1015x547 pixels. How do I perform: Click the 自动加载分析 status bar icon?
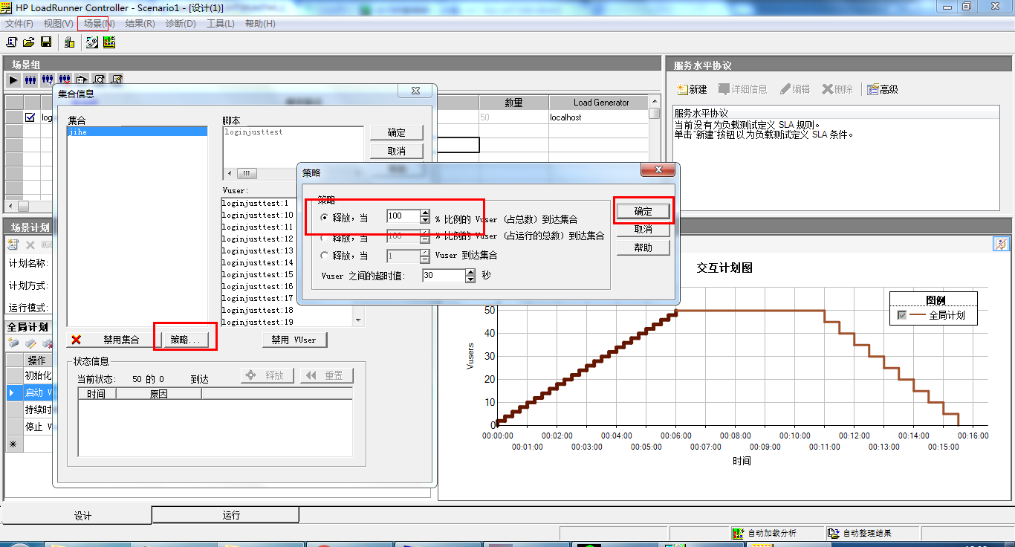click(738, 533)
